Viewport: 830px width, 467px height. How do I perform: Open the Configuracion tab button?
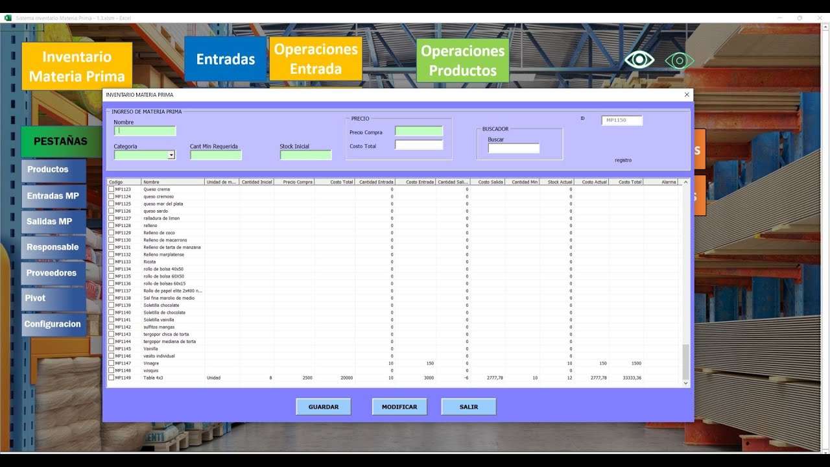pyautogui.click(x=53, y=324)
